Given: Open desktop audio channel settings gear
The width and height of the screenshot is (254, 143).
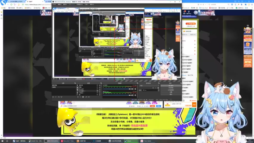Looking at the screenshot, I should [135, 89].
